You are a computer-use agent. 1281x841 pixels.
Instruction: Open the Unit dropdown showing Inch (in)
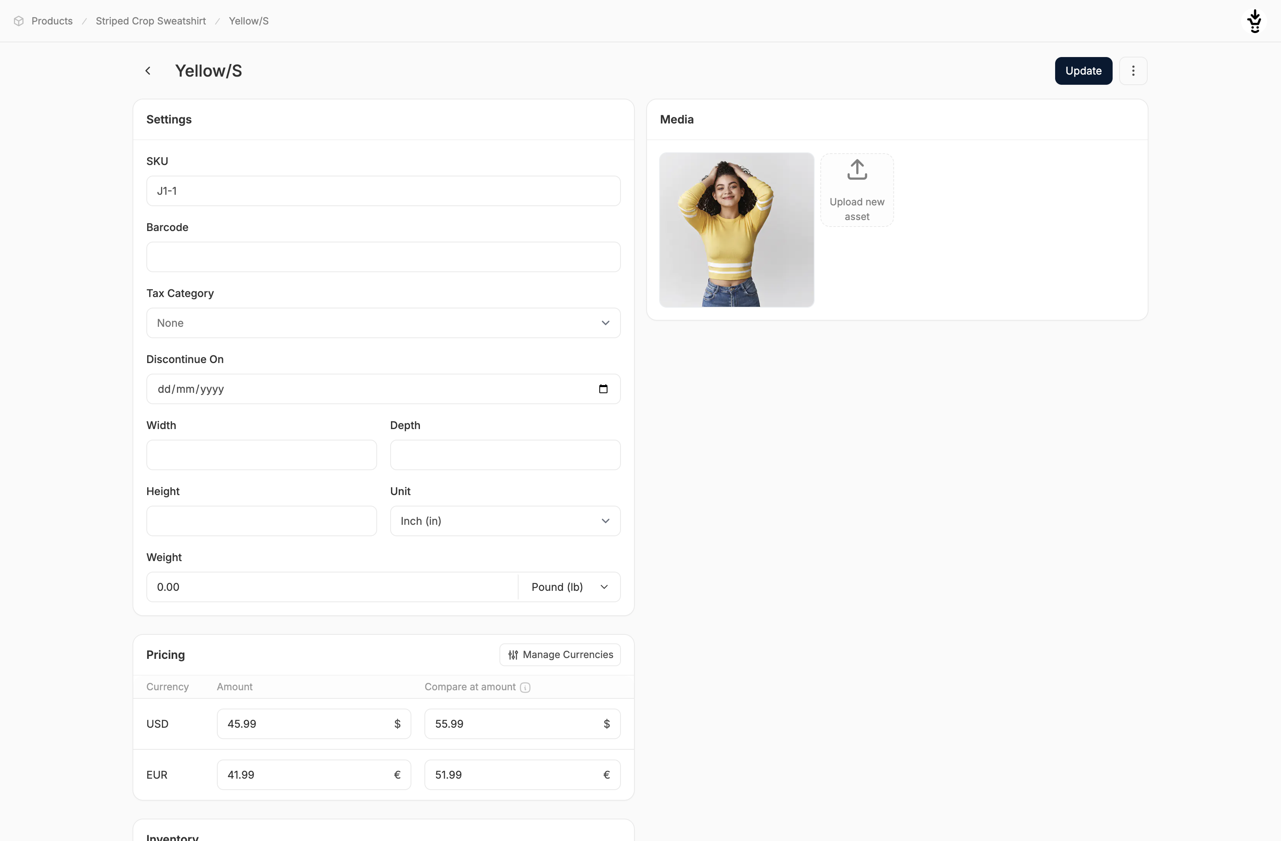click(x=505, y=521)
